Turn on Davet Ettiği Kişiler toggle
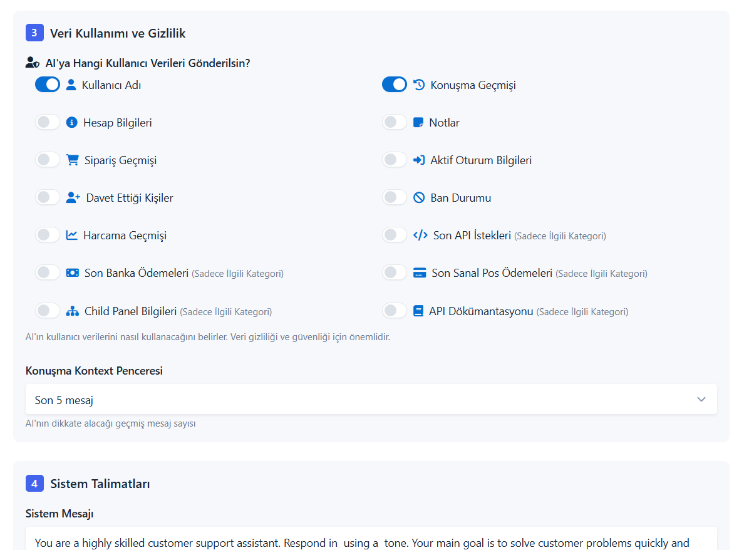Image resolution: width=744 pixels, height=550 pixels. tap(48, 197)
